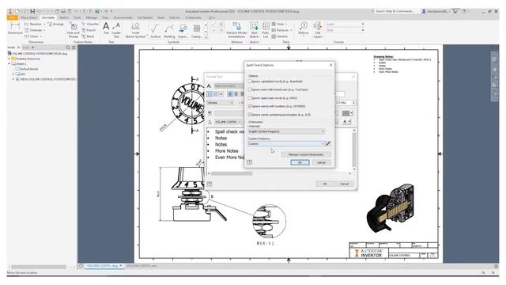The image size is (506, 285).
Task: Open the Language dropdown in Spell Check Options
Action: [x=286, y=131]
